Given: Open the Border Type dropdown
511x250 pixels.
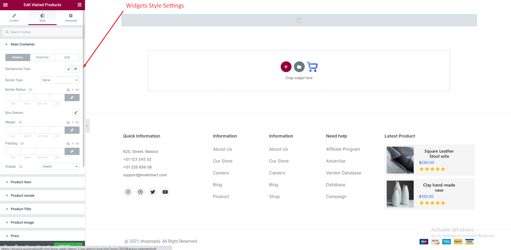Looking at the screenshot, I should [x=60, y=80].
